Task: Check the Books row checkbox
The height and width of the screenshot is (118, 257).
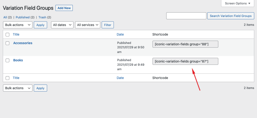Action: [8, 60]
